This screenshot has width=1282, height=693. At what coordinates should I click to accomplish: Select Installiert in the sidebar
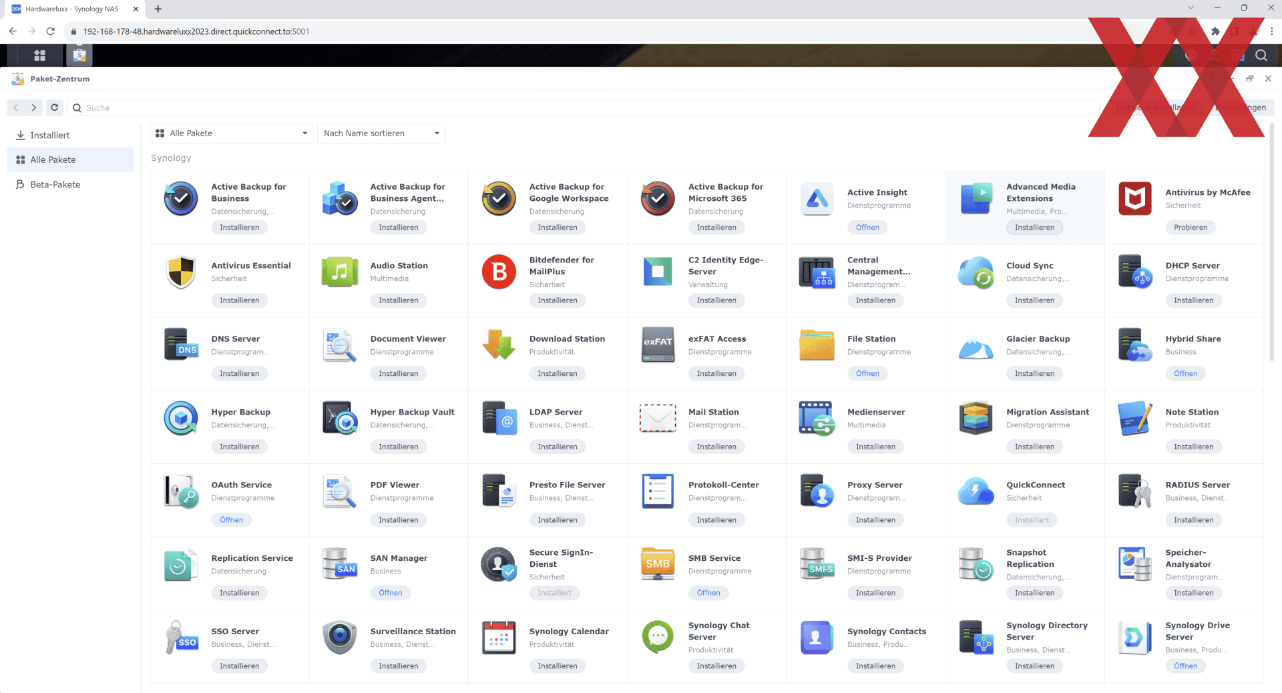point(70,136)
